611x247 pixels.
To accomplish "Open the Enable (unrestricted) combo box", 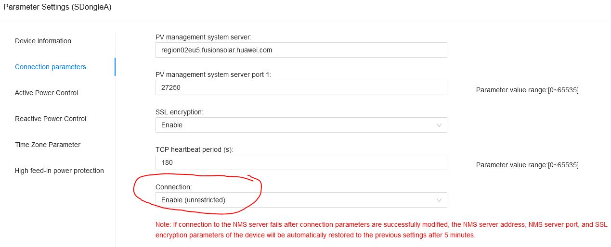I will [301, 200].
